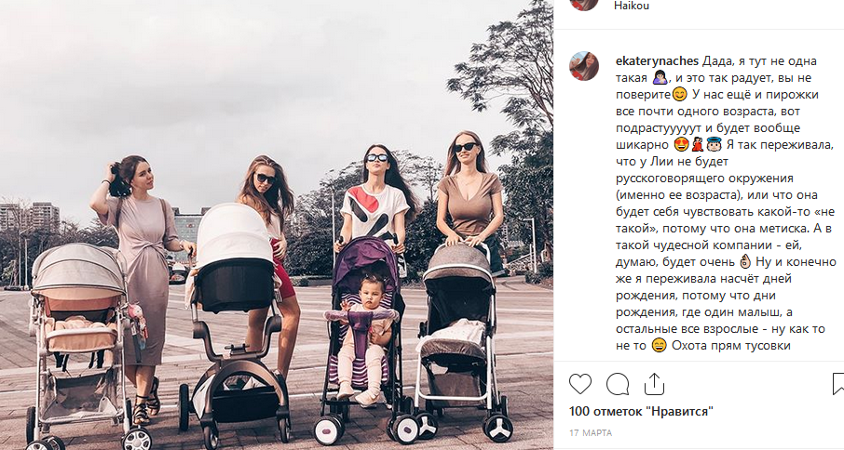View the 100 отметок "Нравится" likes list
Image resolution: width=844 pixels, height=450 pixels.
[641, 412]
